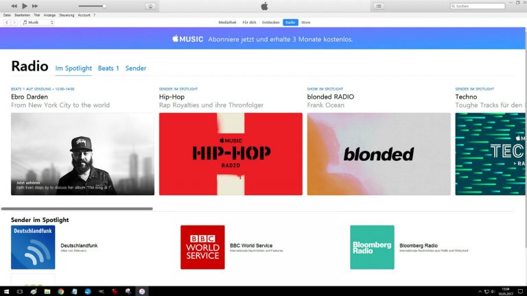Open the AirPlay output button
Viewport: 527px width, 296px height.
(150, 6)
